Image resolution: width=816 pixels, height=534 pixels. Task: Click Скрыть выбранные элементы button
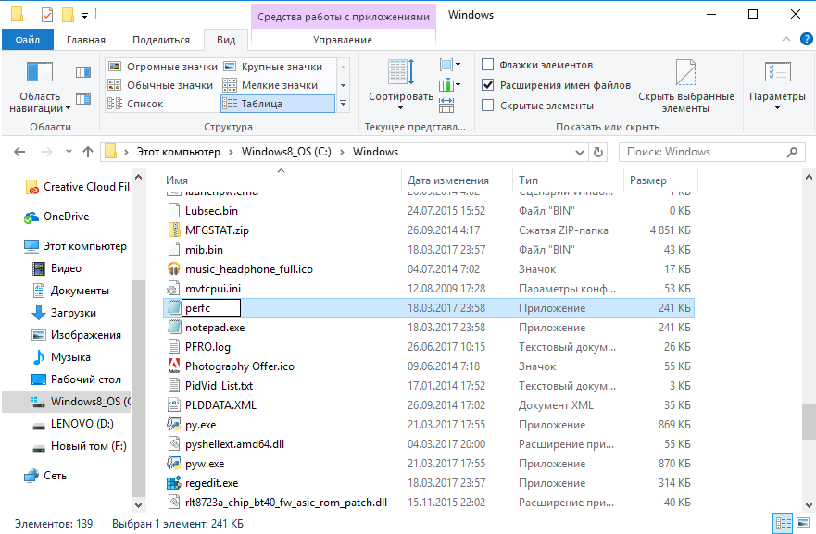point(686,86)
